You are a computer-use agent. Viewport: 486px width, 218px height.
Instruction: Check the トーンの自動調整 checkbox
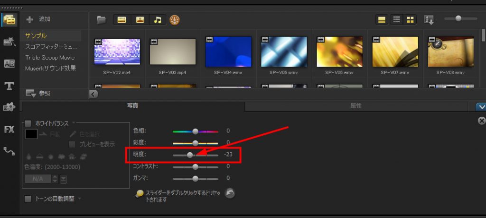pos(28,199)
